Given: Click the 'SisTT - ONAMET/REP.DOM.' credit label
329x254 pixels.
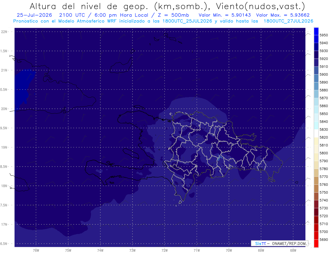Looking at the screenshot, I should point(279,243).
